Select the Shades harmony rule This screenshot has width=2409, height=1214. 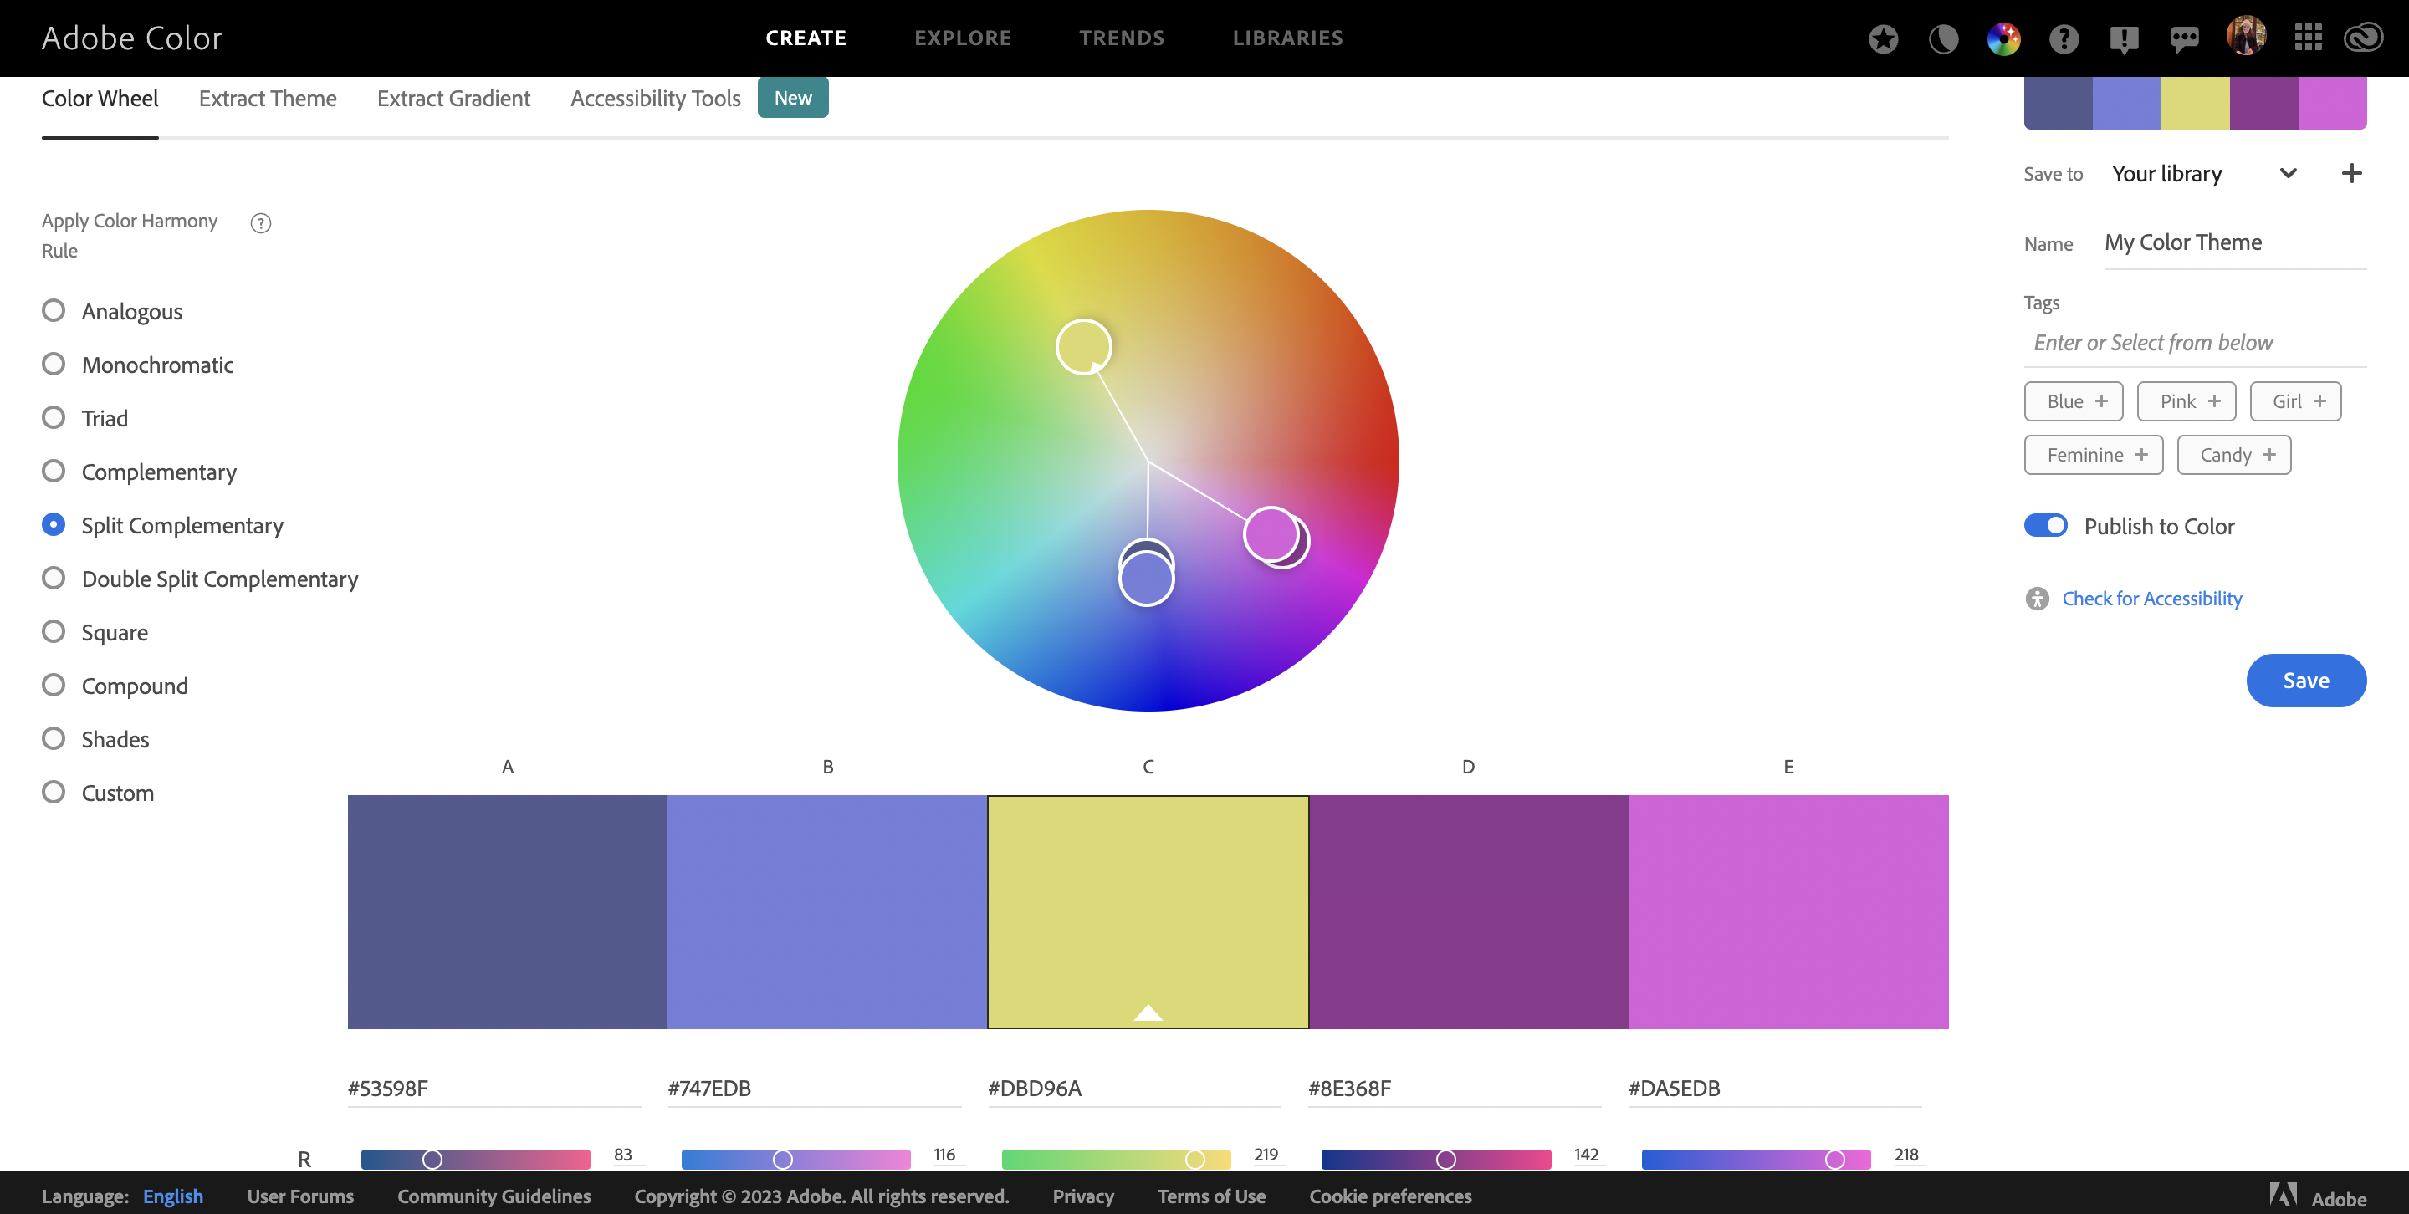pyautogui.click(x=95, y=739)
